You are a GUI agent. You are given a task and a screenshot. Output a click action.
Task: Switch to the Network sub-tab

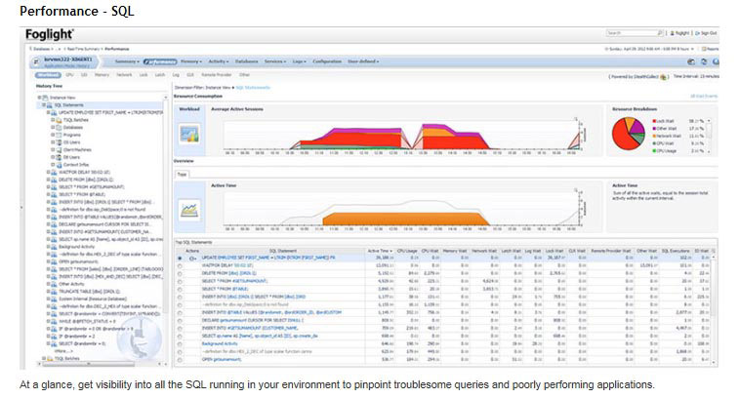point(124,75)
